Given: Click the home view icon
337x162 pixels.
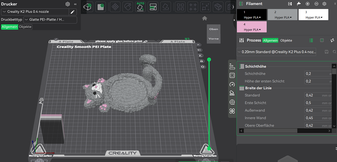Looking at the screenshot, I should [x=204, y=18].
